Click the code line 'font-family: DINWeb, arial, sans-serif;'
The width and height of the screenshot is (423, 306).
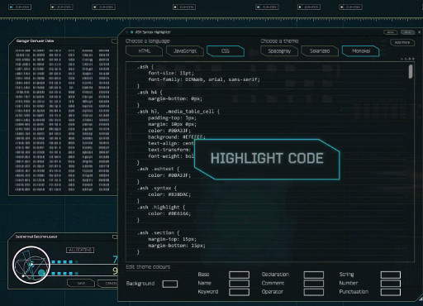click(x=204, y=79)
